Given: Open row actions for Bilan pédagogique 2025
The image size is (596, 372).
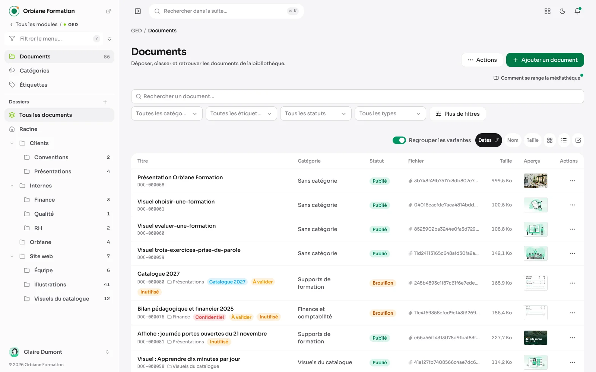Looking at the screenshot, I should 573,313.
